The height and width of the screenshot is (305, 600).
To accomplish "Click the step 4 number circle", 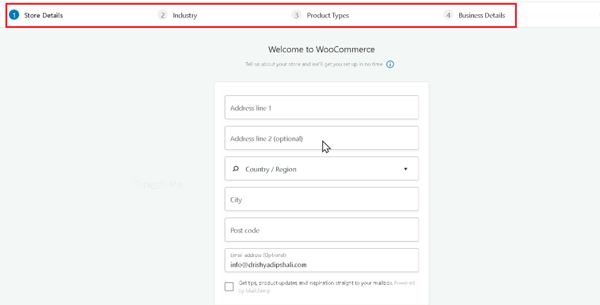I will (448, 15).
